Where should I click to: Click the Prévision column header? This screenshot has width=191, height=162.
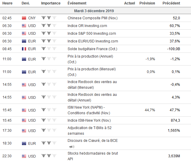(147, 3)
